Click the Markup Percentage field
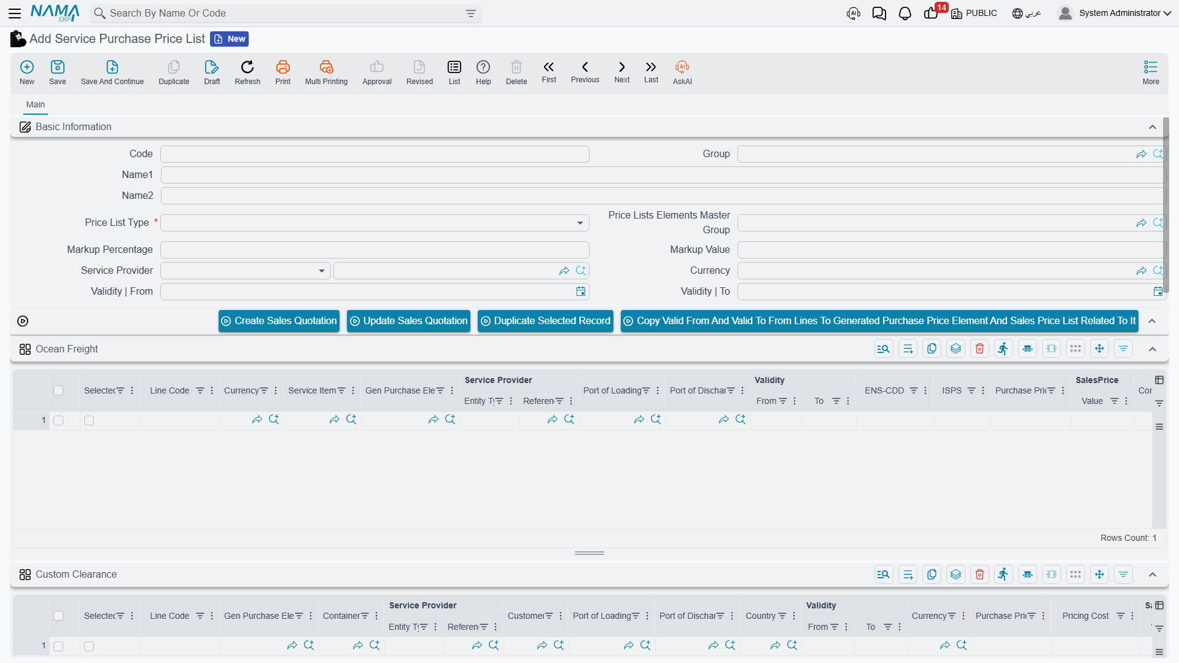Viewport: 1179px width, 663px height. click(375, 250)
